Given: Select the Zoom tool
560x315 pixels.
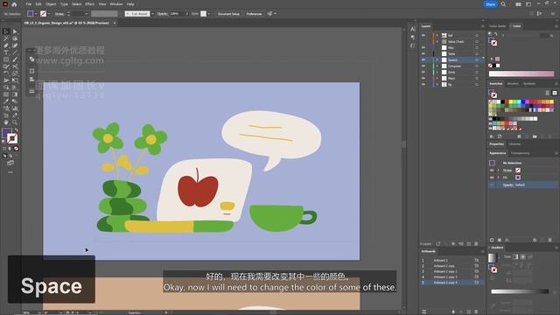Looking at the screenshot, I should click(15, 122).
